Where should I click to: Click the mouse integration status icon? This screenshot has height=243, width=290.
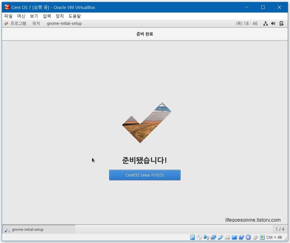pos(255,237)
